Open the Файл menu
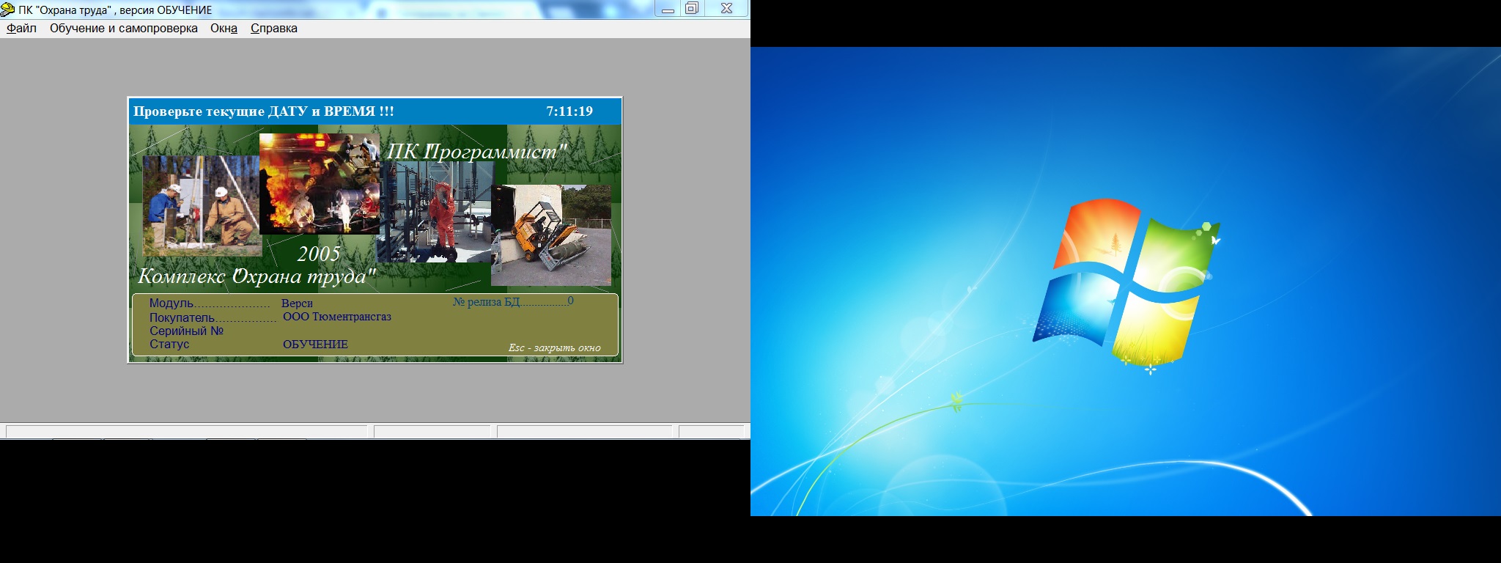1501x563 pixels. pyautogui.click(x=21, y=29)
